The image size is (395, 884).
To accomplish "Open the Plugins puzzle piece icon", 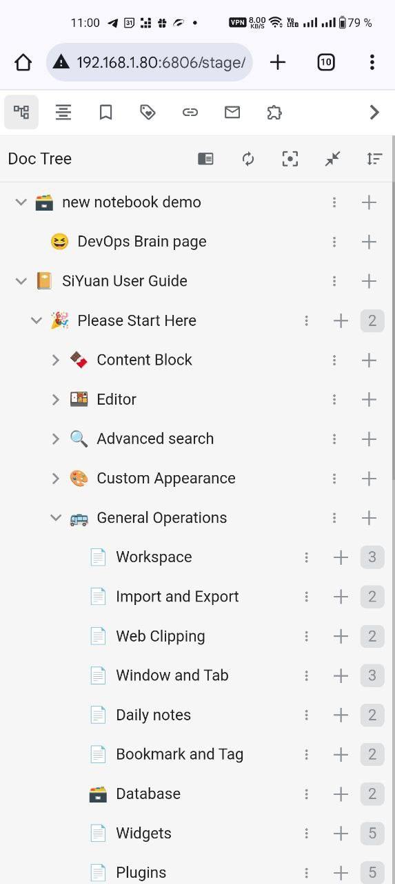I will tap(274, 113).
